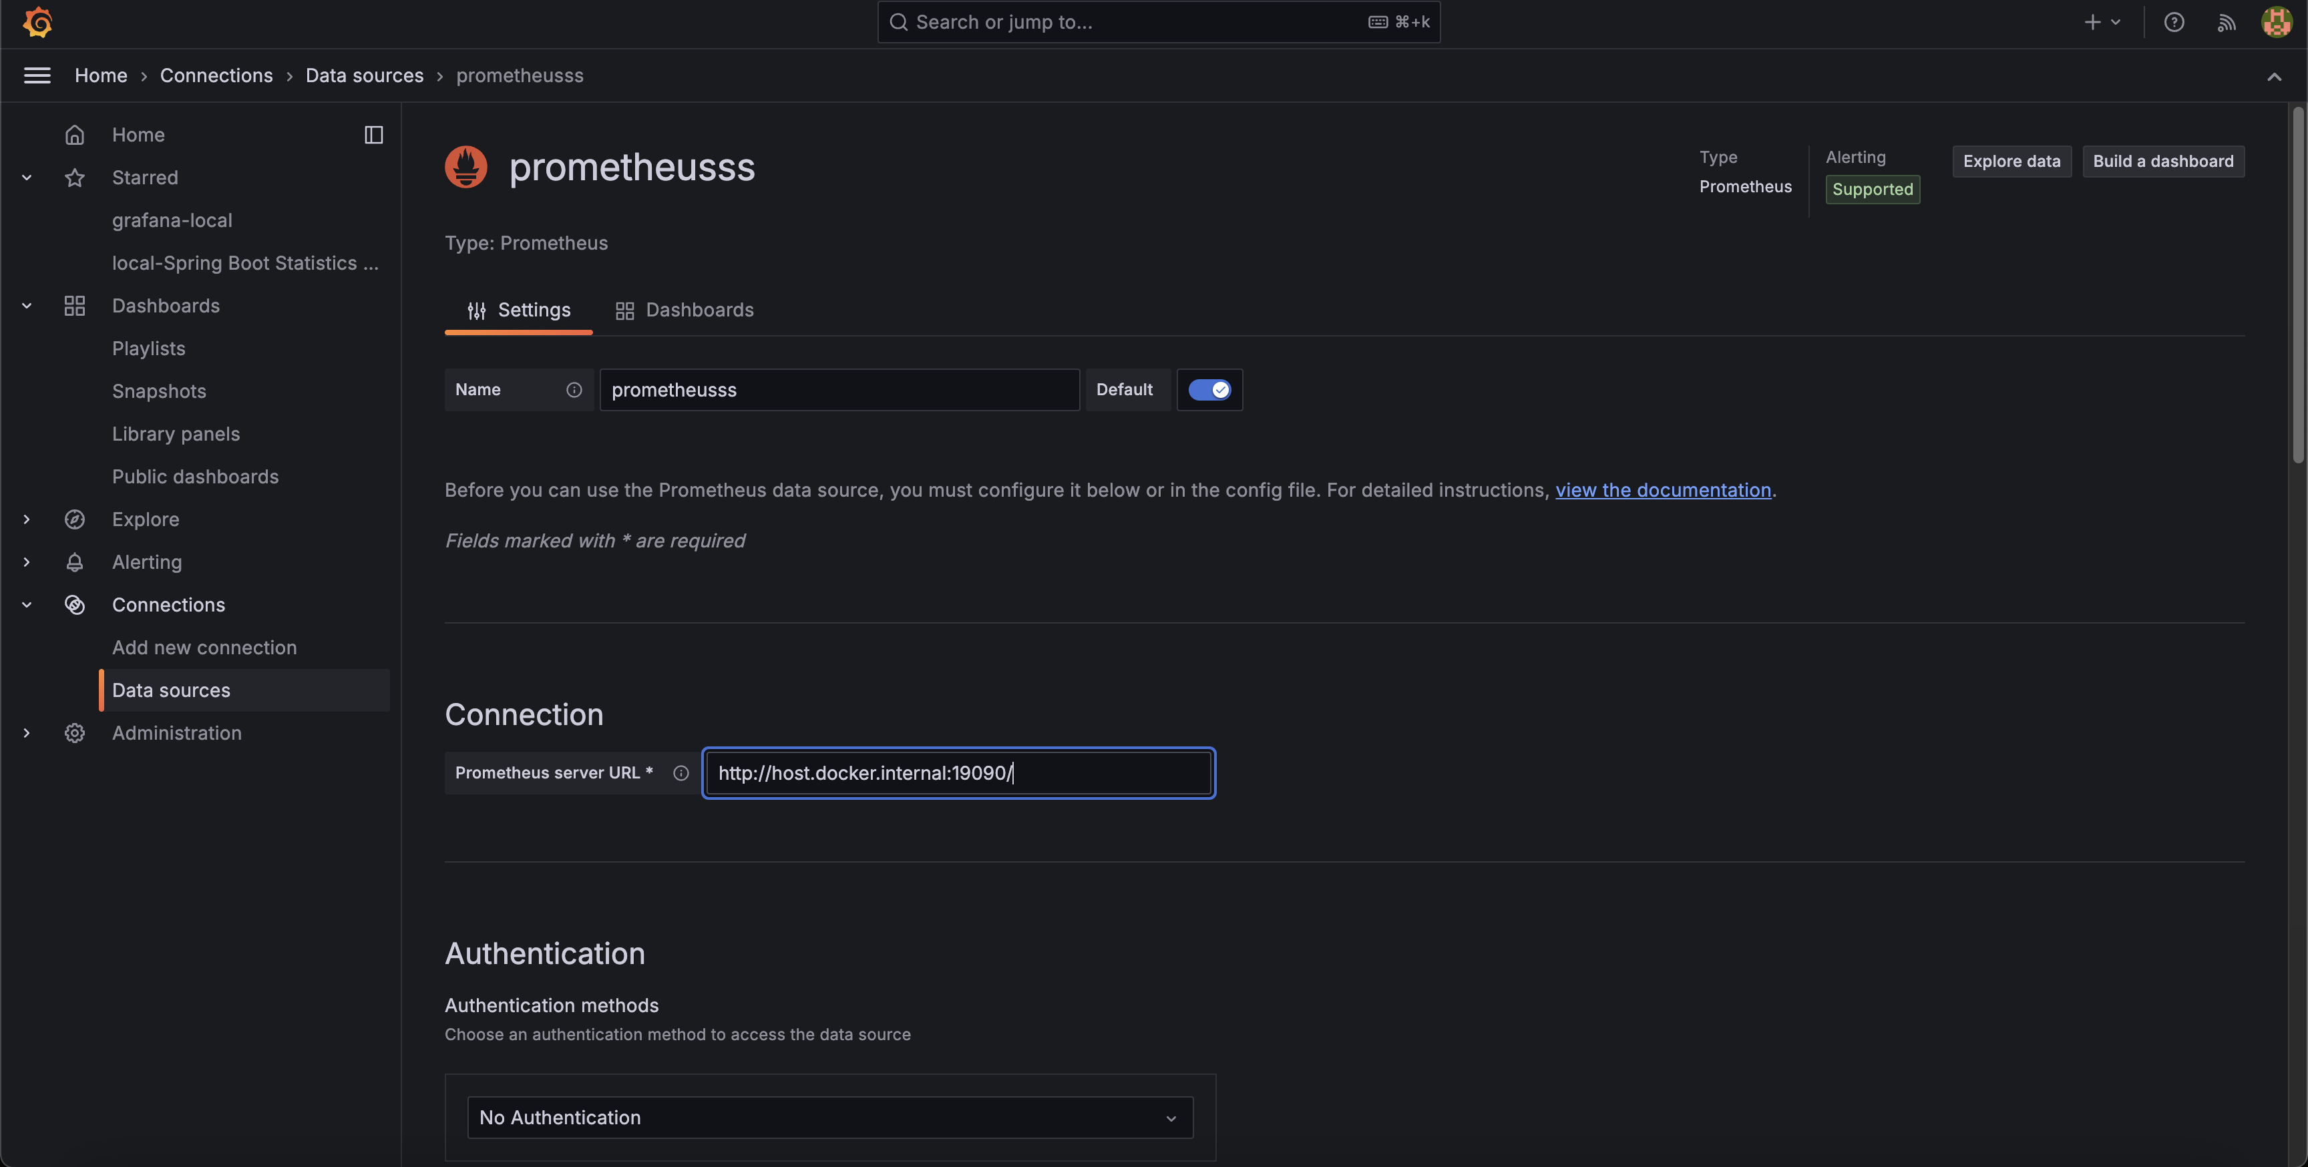This screenshot has width=2308, height=1167.
Task: Click the Connection section heading
Action: (x=524, y=715)
